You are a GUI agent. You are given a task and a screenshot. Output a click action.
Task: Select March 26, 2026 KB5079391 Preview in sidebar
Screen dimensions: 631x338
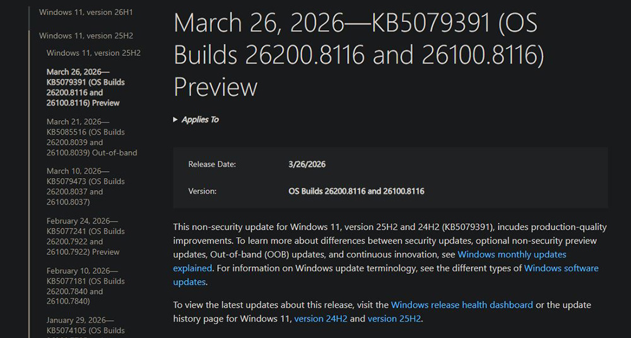pos(86,87)
